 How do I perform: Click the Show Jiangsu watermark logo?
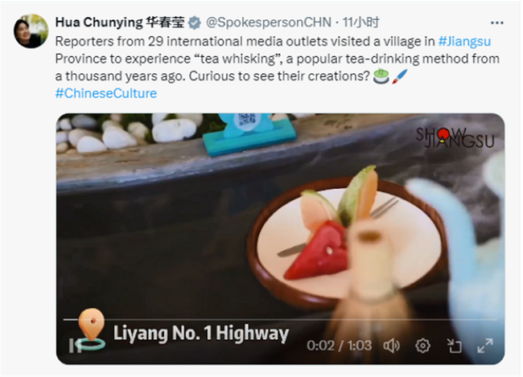tap(455, 137)
